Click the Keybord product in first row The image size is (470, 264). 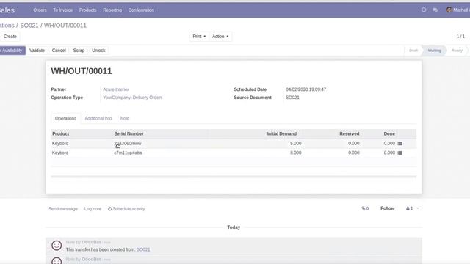tap(60, 144)
